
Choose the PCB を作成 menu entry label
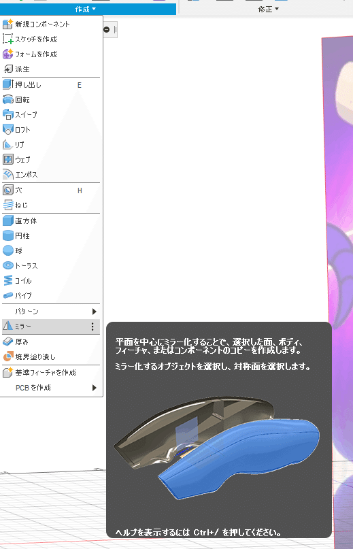(x=33, y=388)
